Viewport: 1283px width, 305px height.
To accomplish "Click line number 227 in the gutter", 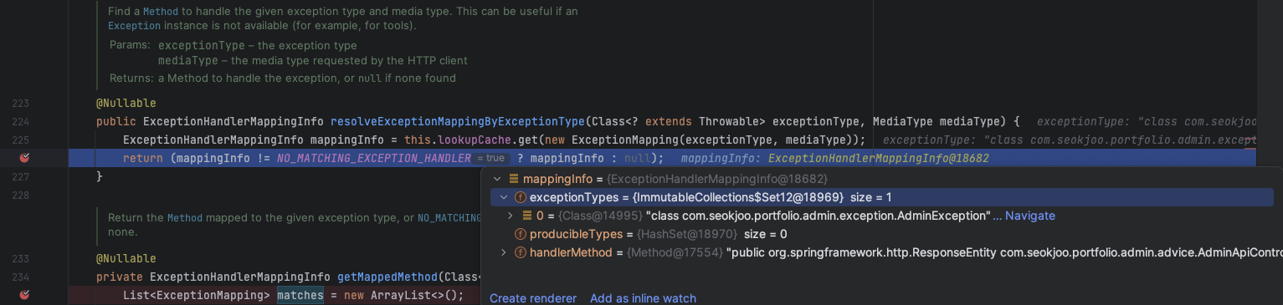I will point(21,176).
